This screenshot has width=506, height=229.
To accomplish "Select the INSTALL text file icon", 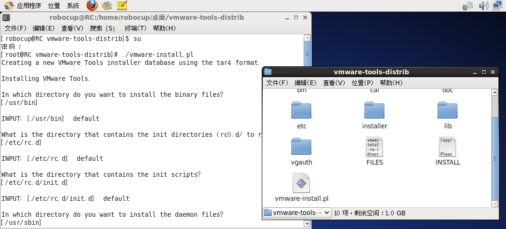I will point(448,147).
